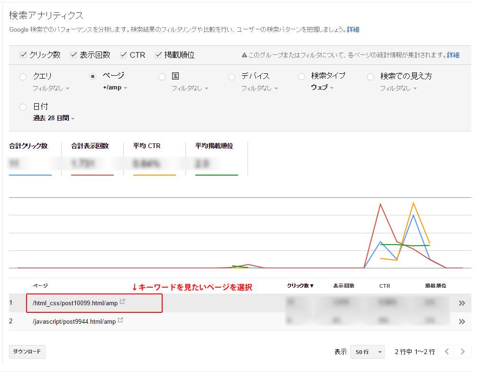
Task: Go to the previous results page
Action: pos(447,352)
